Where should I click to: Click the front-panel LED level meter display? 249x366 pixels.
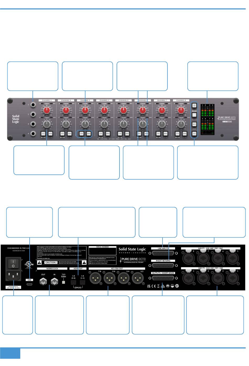pos(207,119)
